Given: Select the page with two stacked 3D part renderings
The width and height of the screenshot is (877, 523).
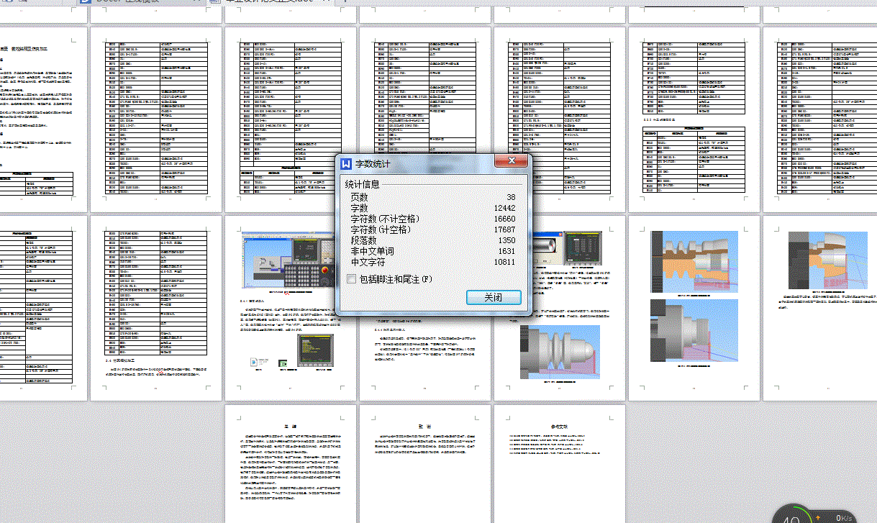Looking at the screenshot, I should click(x=694, y=308).
